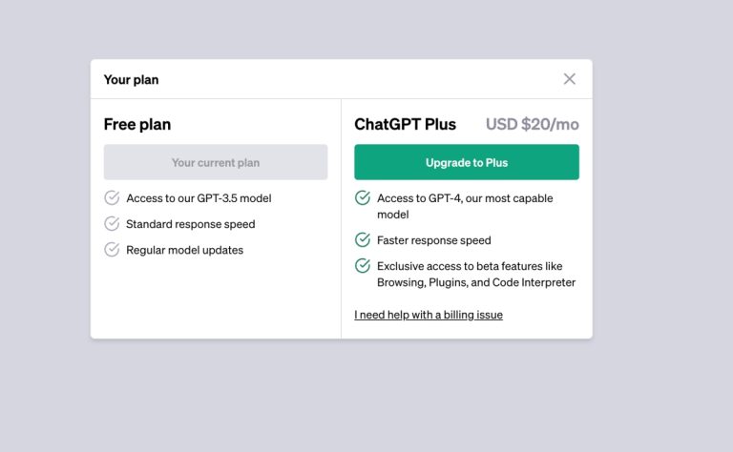Click the Free plan heading
This screenshot has width=733, height=452.
coord(137,124)
